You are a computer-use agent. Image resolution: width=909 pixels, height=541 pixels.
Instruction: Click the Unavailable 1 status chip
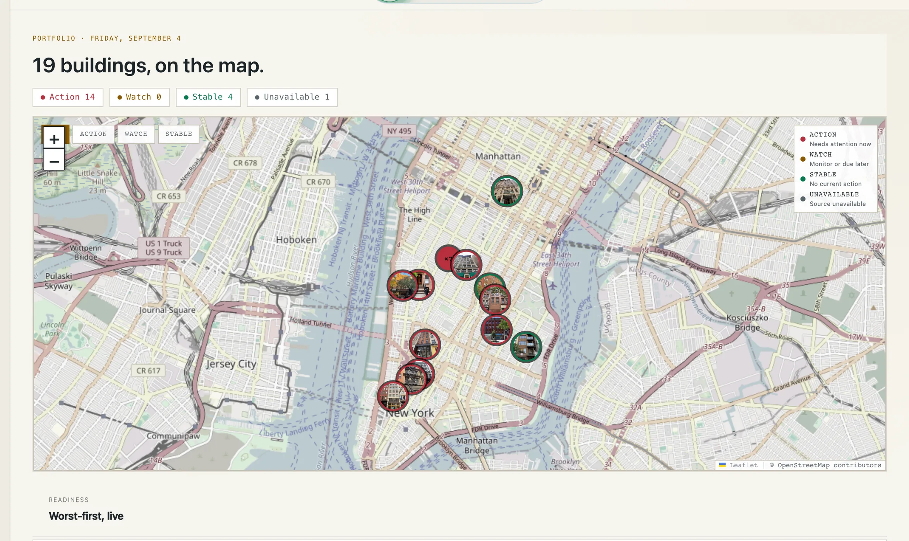click(292, 97)
